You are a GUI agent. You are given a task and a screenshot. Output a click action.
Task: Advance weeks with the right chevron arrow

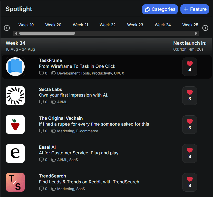(205, 28)
